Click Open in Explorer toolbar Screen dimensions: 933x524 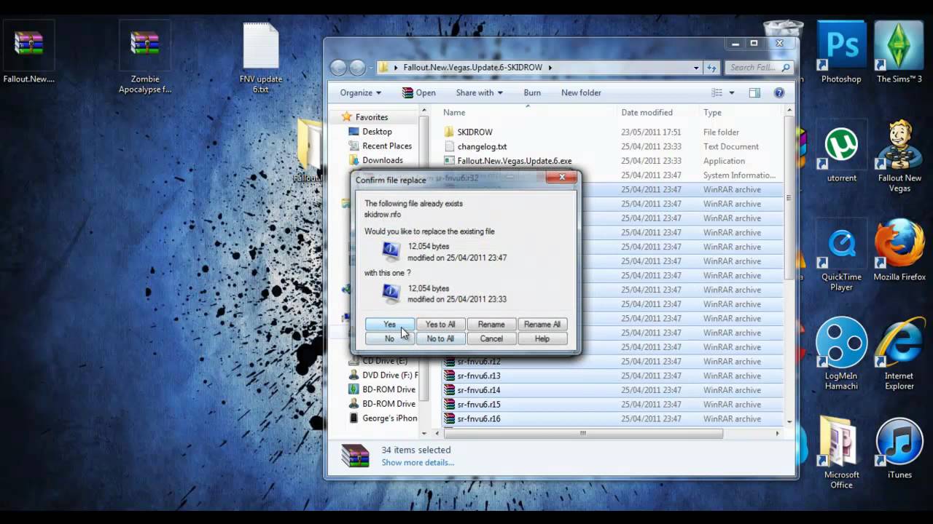tap(419, 92)
